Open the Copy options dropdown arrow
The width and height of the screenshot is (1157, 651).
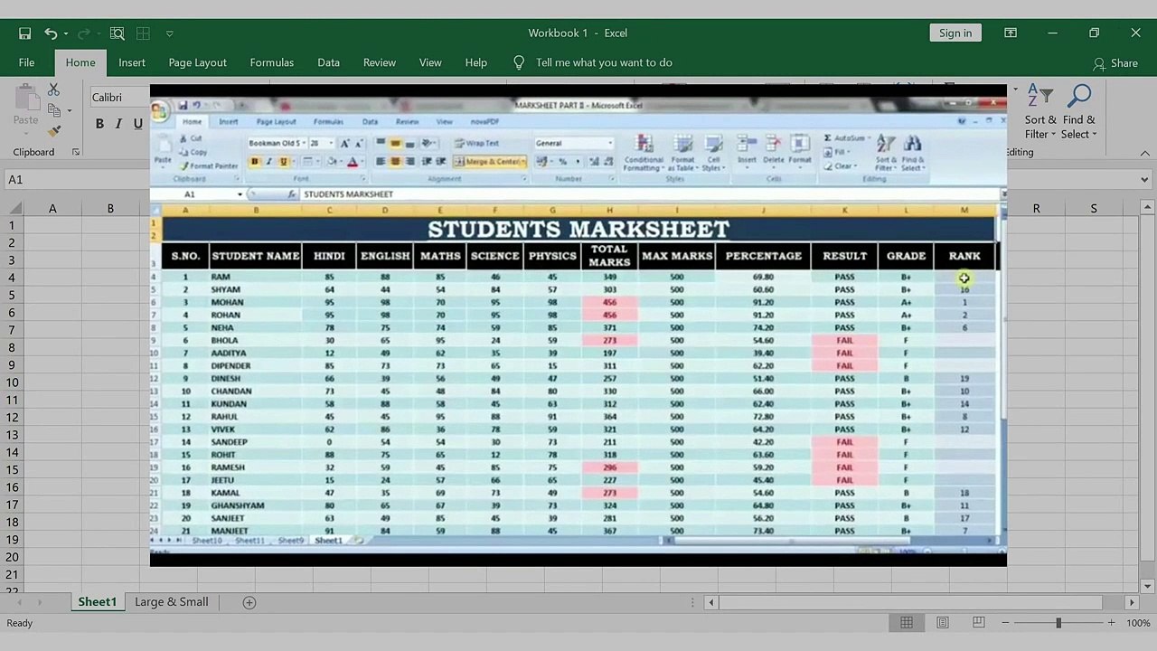70,111
